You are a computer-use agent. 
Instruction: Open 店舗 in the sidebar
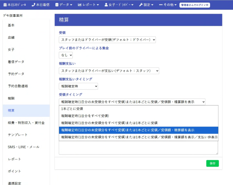[x=26, y=37]
